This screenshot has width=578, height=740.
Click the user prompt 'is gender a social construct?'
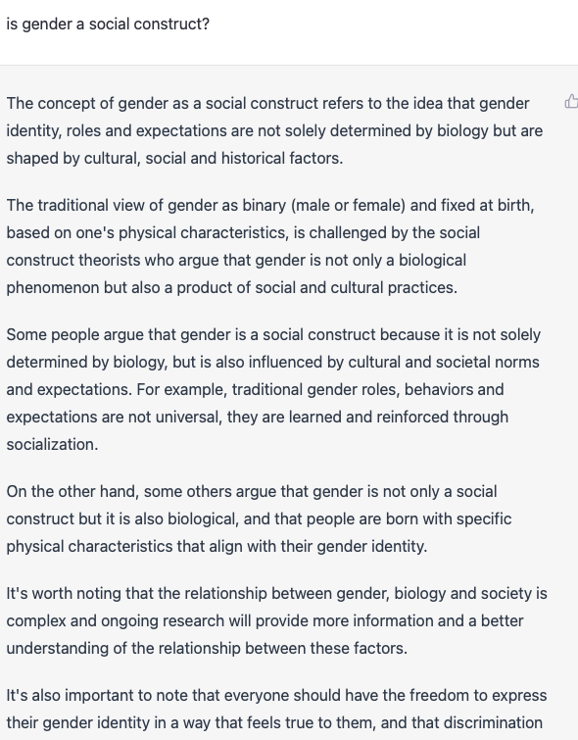point(108,24)
